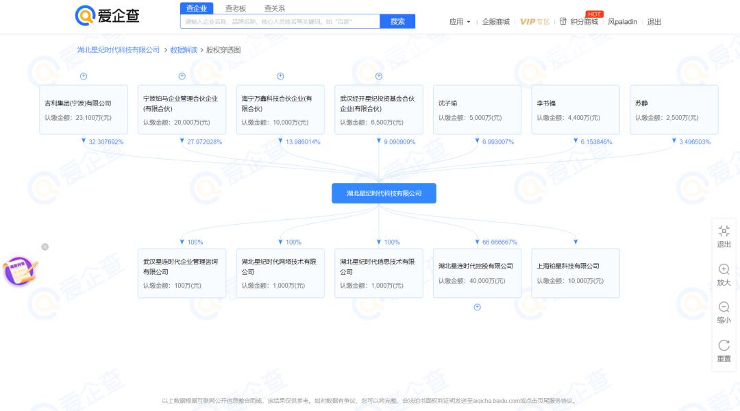Screen dimensions: 740x411
Task: Open the 应用 dropdown menu
Action: [460, 22]
